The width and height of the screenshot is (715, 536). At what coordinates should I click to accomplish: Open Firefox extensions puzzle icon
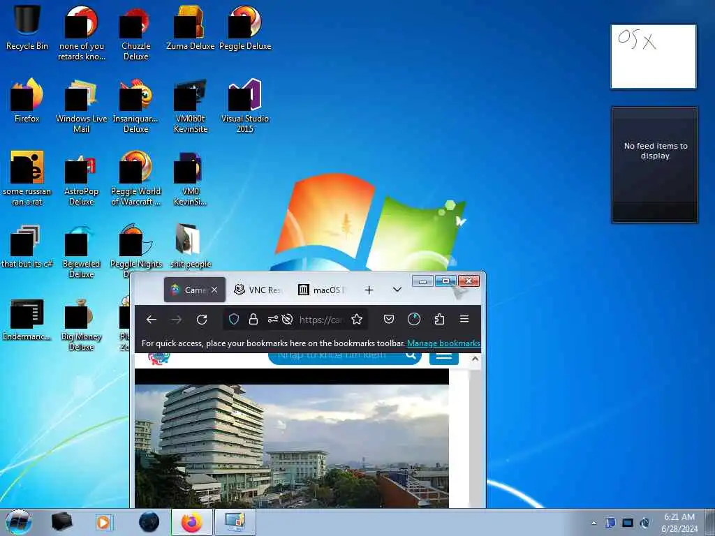439,320
